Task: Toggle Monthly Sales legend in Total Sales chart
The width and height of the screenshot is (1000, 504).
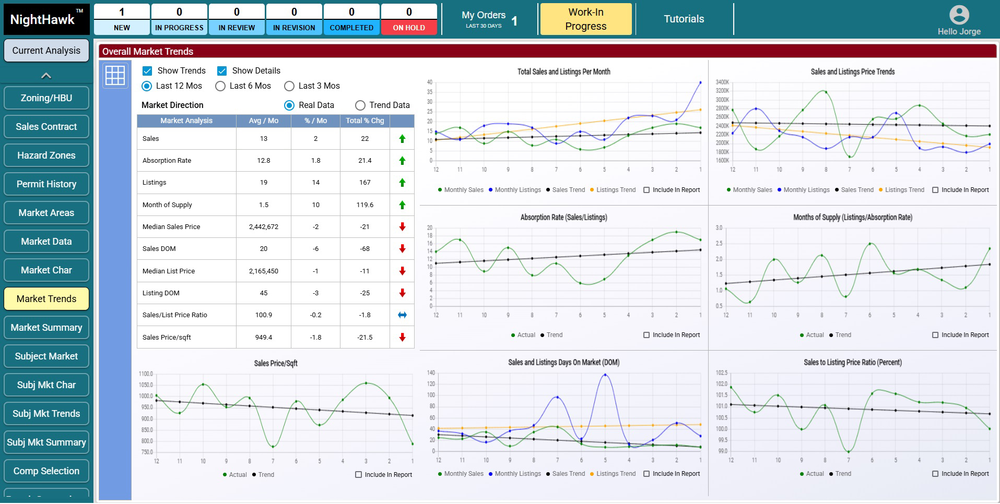Action: [461, 190]
